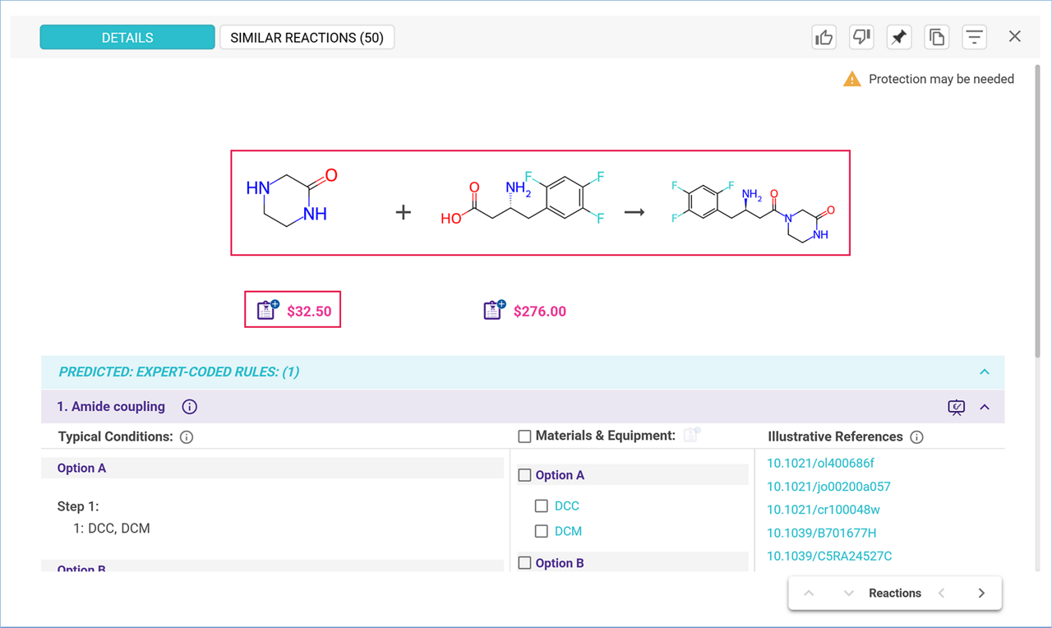Pin this reaction with pushpin icon
The width and height of the screenshot is (1052, 628).
coord(899,37)
